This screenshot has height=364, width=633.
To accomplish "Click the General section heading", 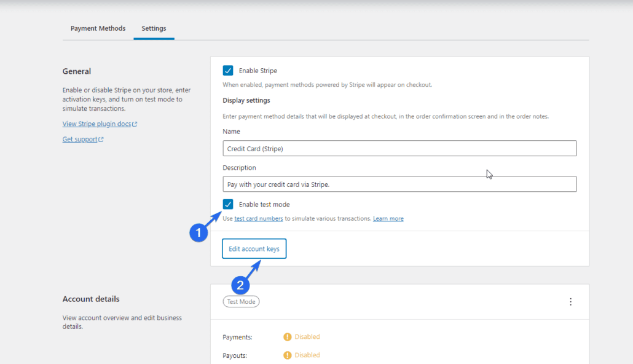I will pos(77,71).
